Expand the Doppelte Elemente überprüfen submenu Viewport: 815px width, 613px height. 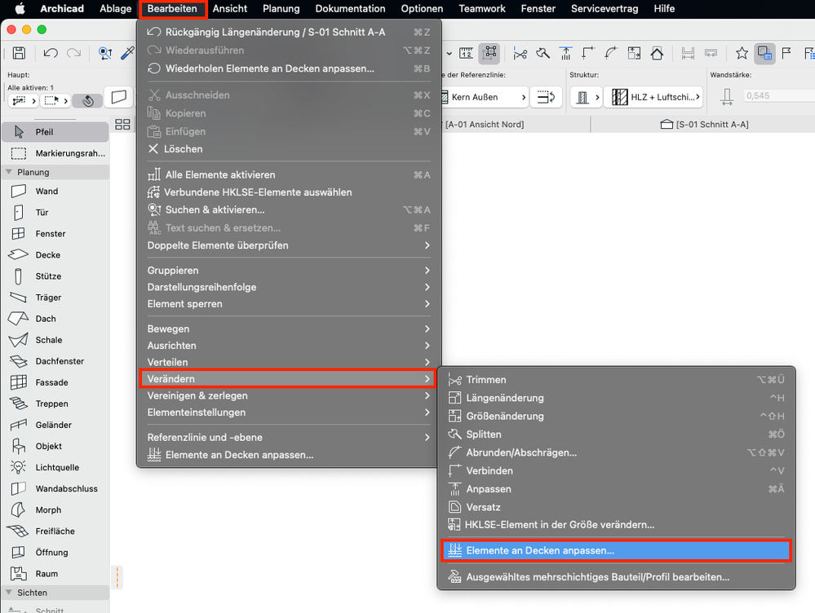coord(289,245)
